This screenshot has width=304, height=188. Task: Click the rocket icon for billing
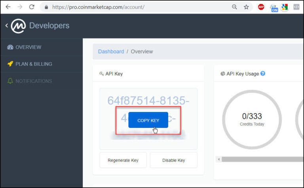coord(10,64)
